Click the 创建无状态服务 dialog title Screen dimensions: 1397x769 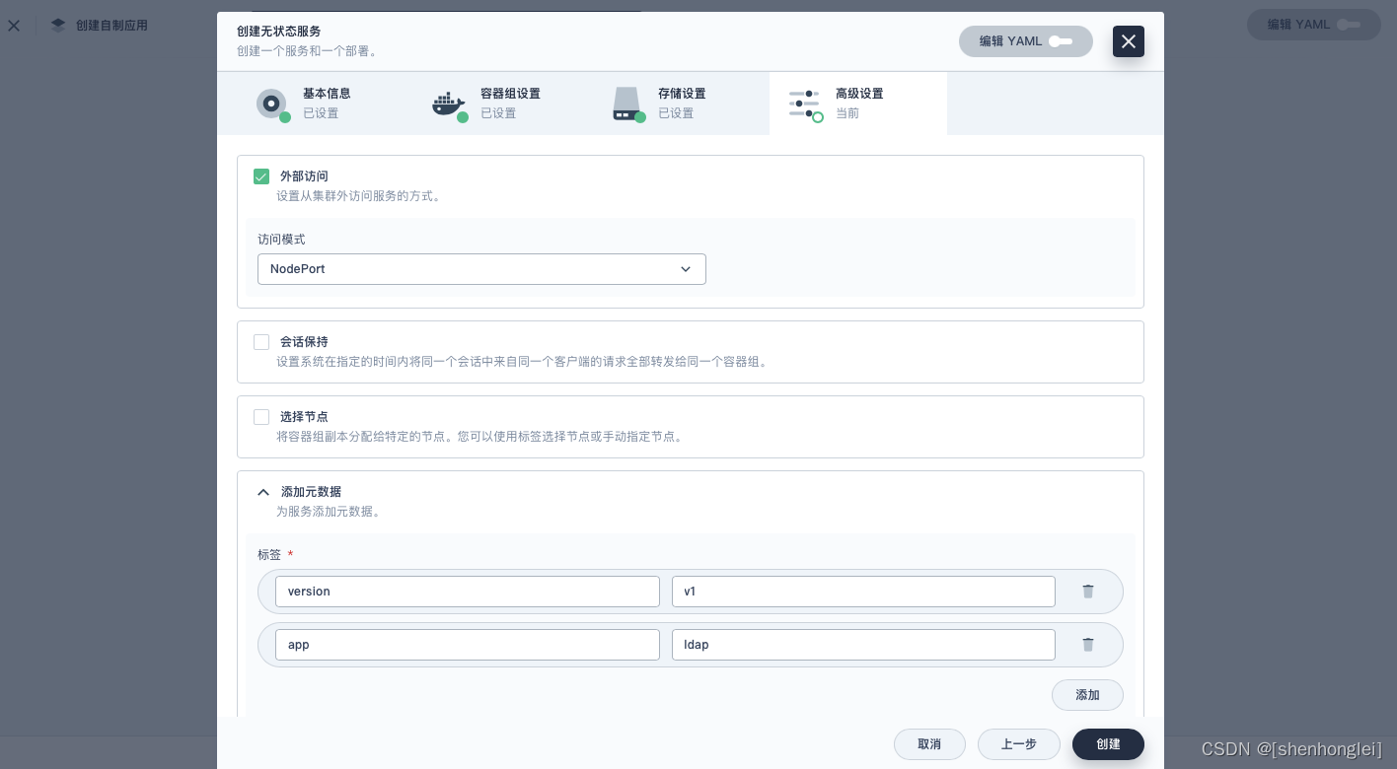click(278, 32)
